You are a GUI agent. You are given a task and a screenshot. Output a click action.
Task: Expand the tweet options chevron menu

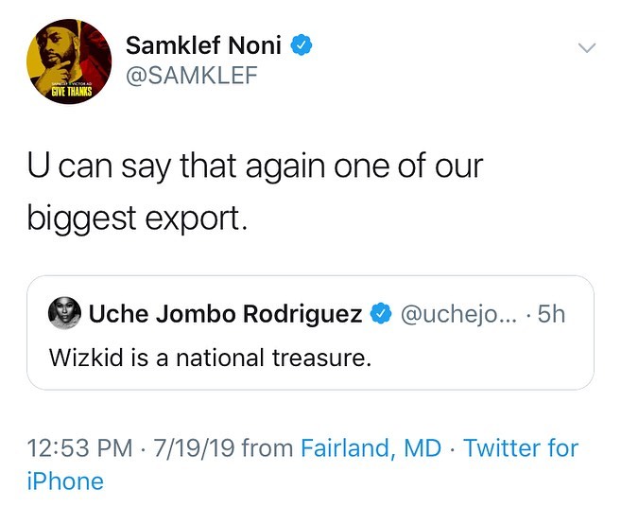[x=586, y=46]
